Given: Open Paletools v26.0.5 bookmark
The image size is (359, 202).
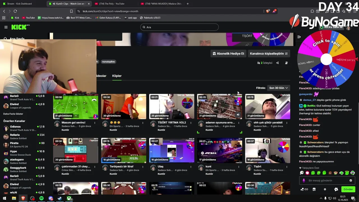Looking at the screenshot, I should point(150,18).
